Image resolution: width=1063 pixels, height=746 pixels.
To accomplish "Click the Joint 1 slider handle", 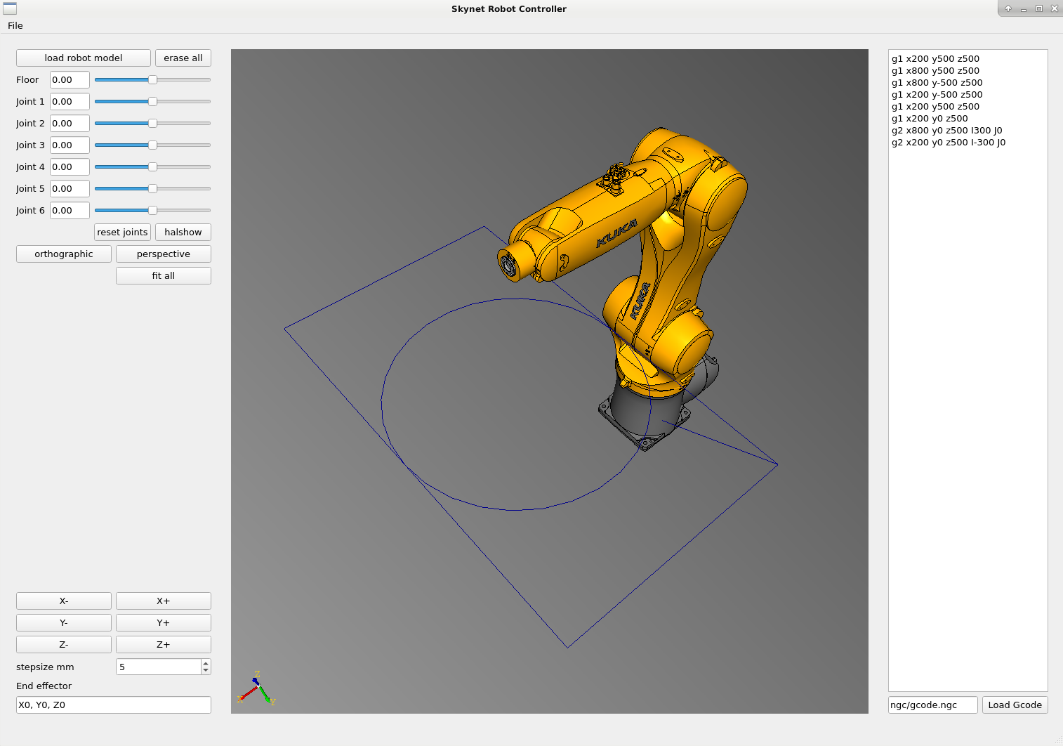I will 152,102.
